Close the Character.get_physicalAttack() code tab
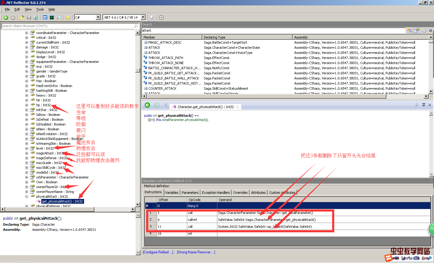 pyautogui.click(x=237, y=107)
